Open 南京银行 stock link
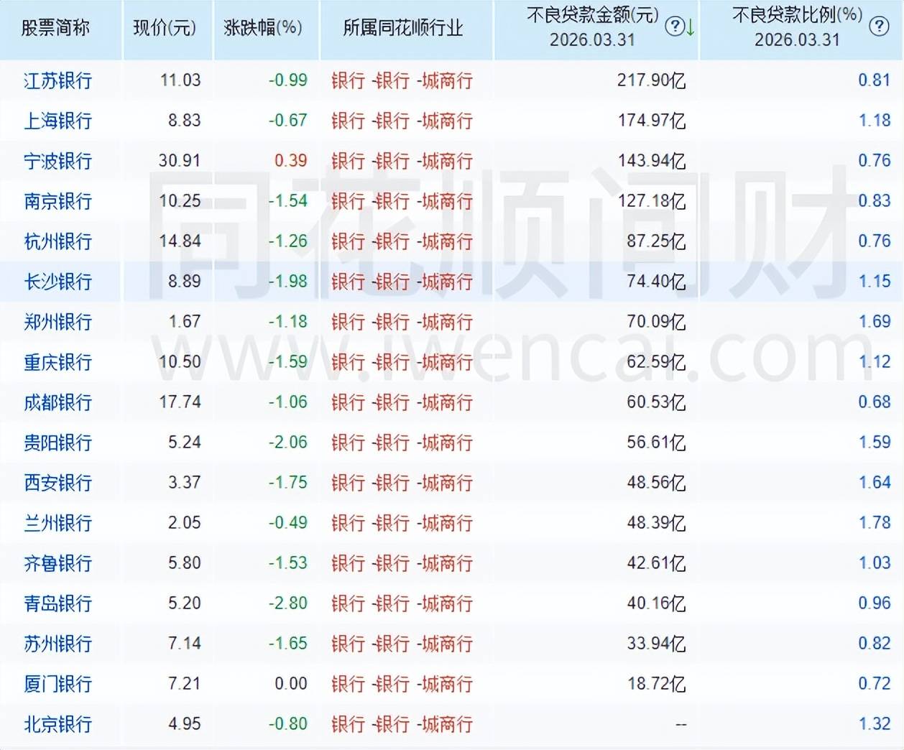Image resolution: width=904 pixels, height=750 pixels. click(58, 201)
